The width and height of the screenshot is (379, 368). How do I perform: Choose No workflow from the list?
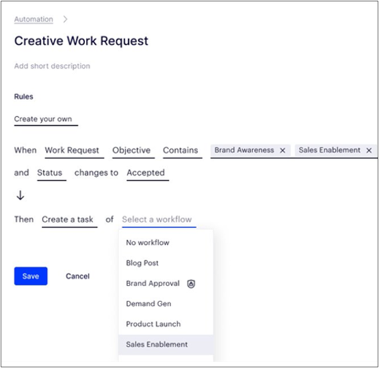(x=166, y=243)
